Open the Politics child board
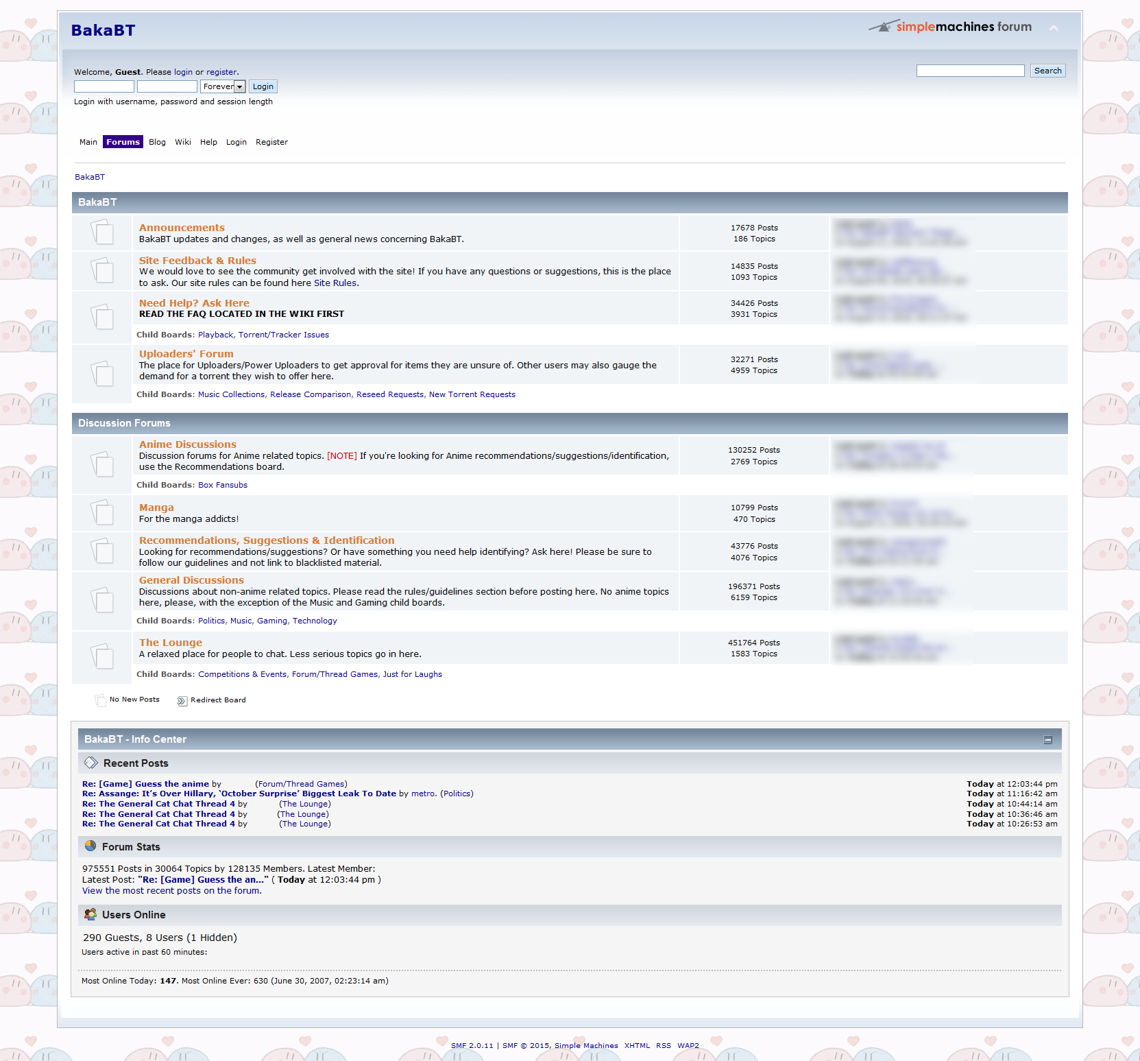Image resolution: width=1140 pixels, height=1061 pixels. point(211,621)
